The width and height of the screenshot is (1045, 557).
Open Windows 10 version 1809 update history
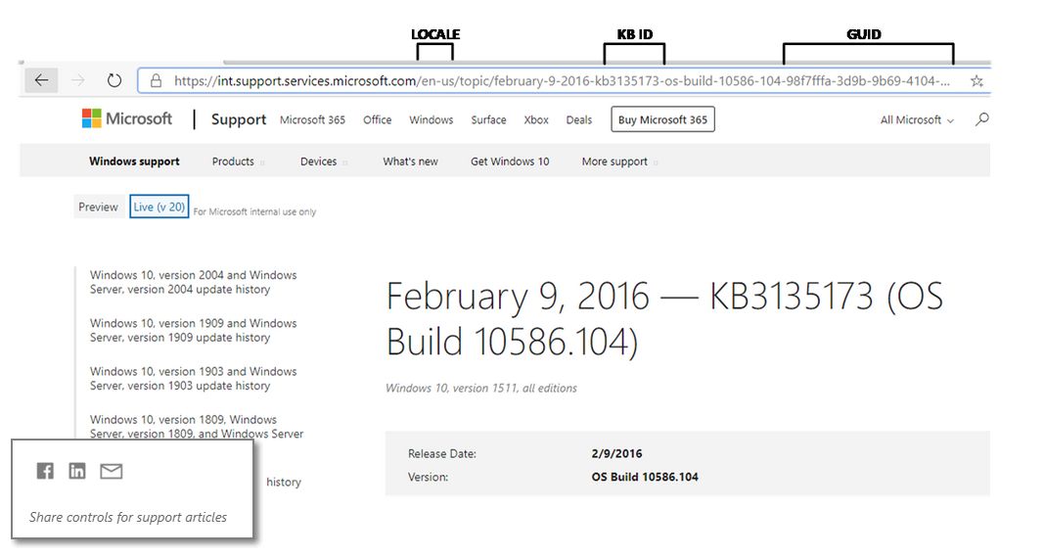[x=197, y=426]
